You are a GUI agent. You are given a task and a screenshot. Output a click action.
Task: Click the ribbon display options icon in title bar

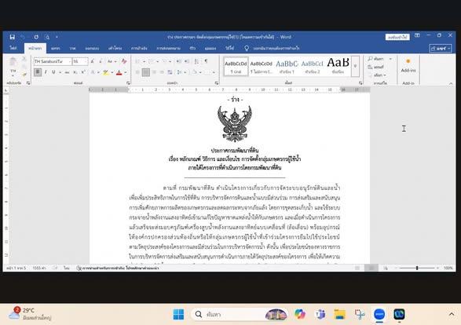point(417,35)
